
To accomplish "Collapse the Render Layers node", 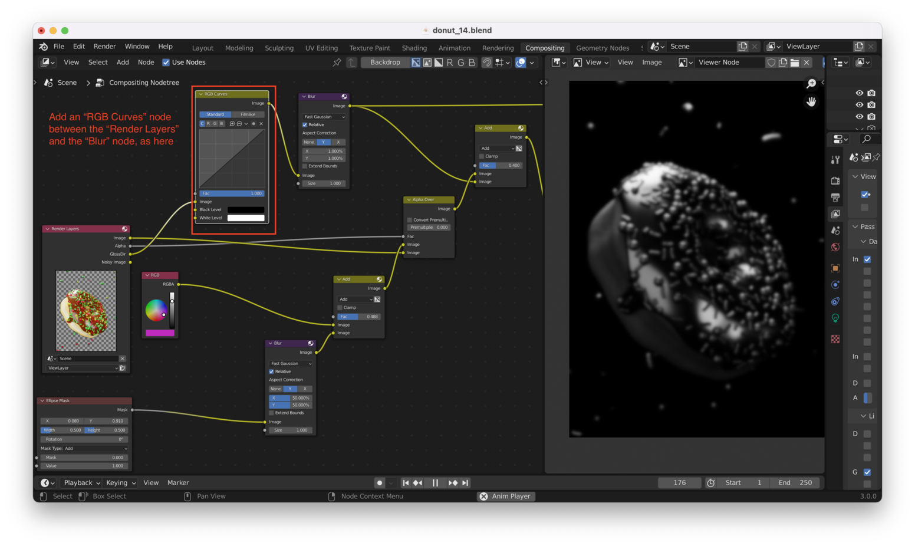I will coord(47,229).
